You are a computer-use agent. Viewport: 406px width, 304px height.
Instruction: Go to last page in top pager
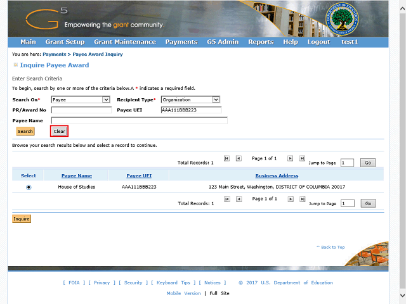[302, 158]
